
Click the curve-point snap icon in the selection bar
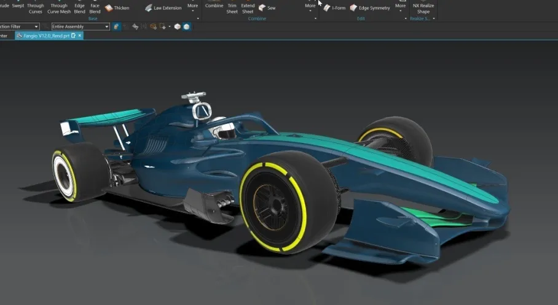tap(135, 26)
